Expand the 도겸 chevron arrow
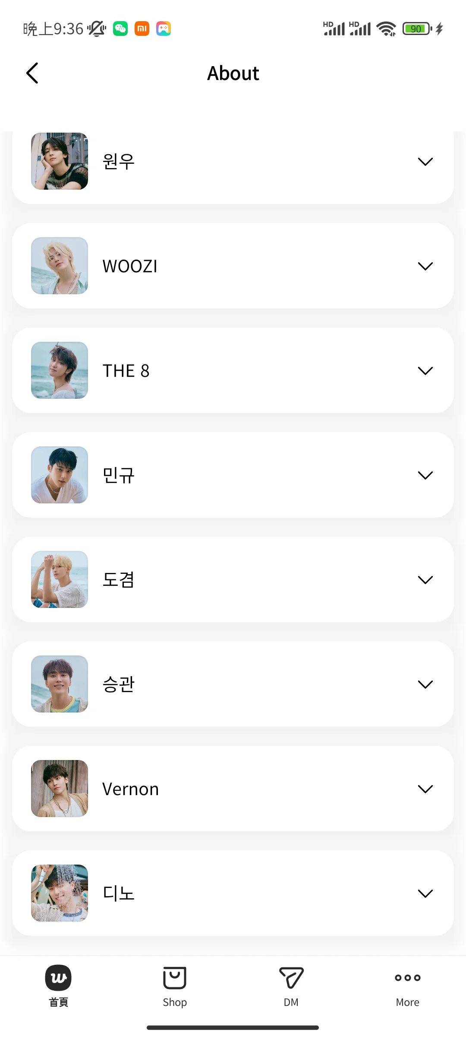The width and height of the screenshot is (466, 1037). (425, 580)
